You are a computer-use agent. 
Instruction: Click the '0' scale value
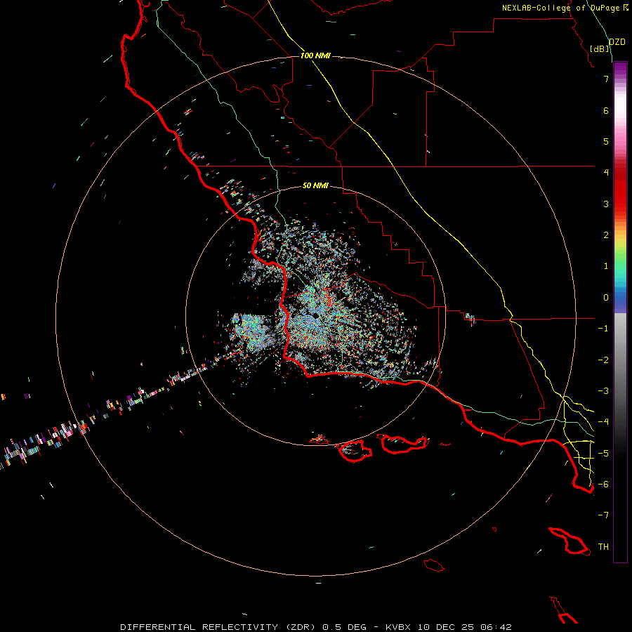coord(606,298)
